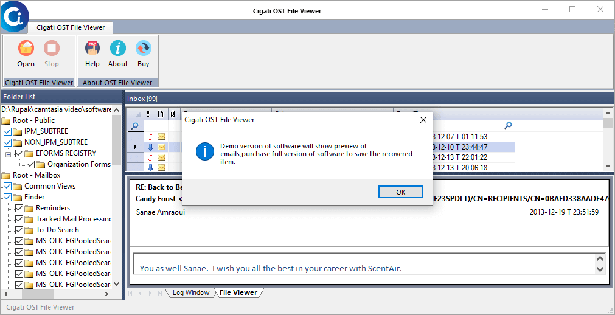Switch to the Log Window tab

(190, 292)
